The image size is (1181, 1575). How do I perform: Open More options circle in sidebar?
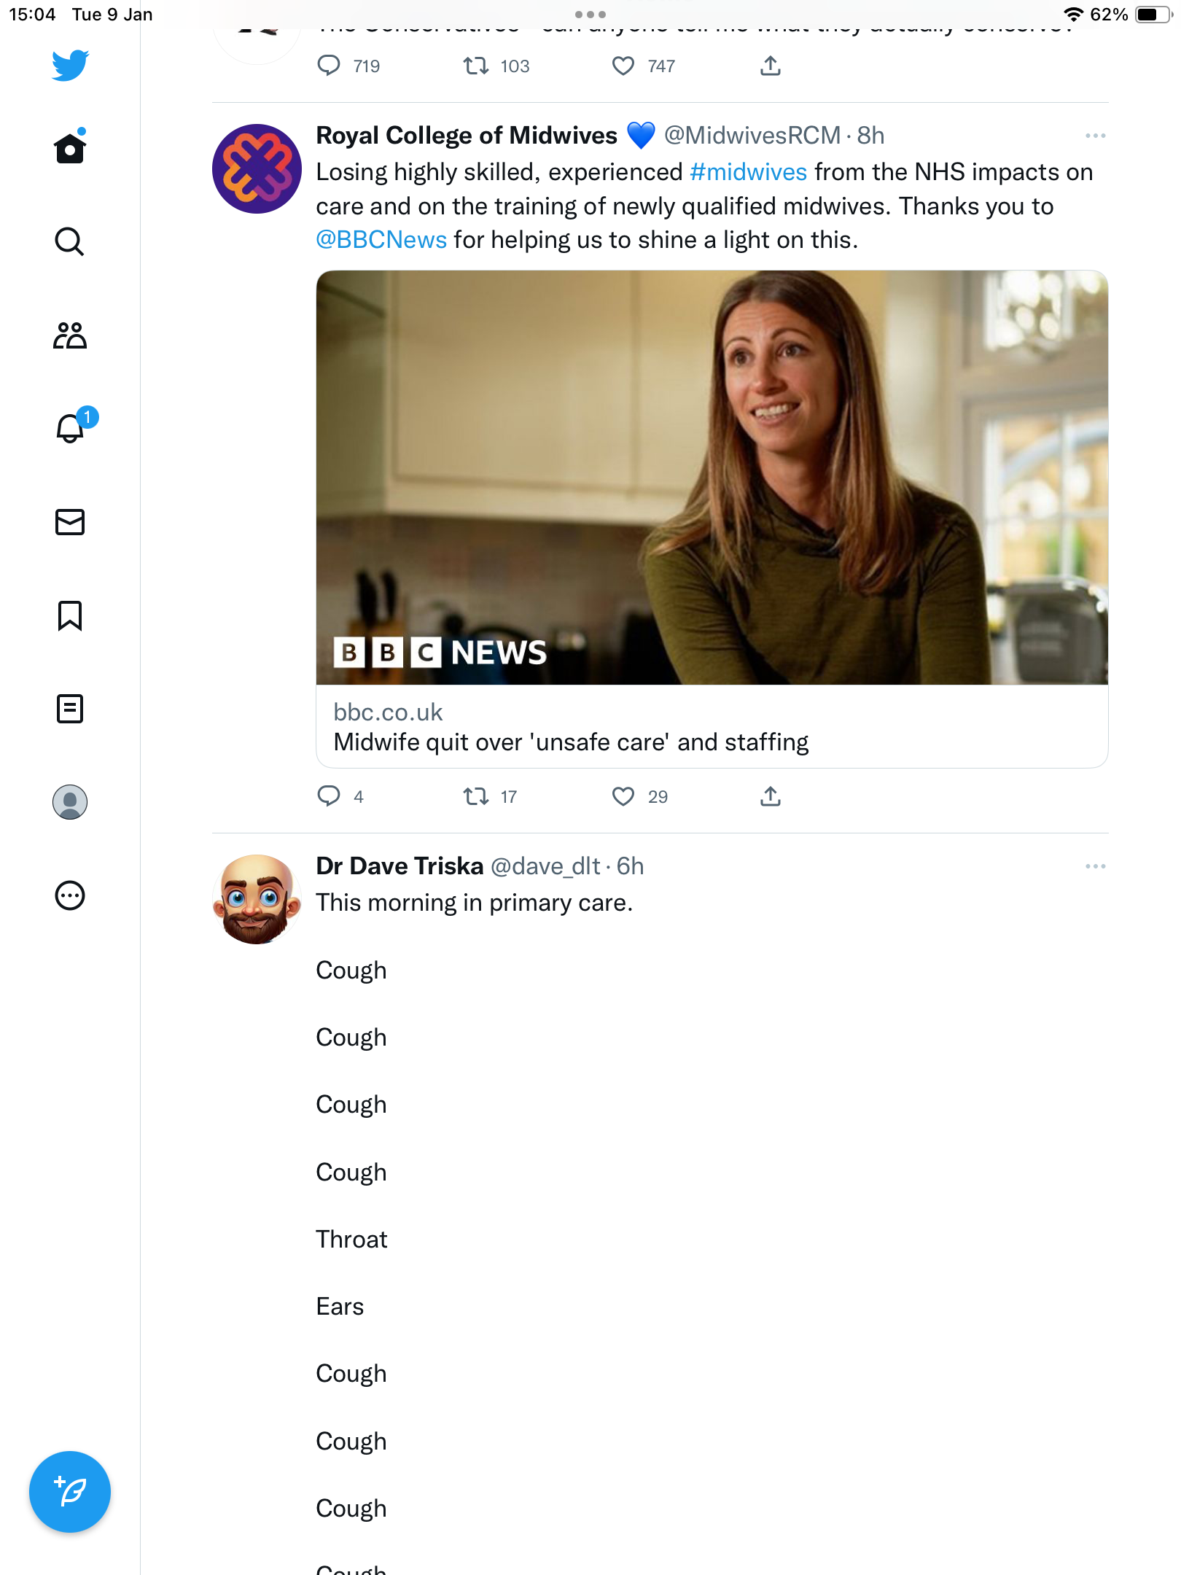click(x=70, y=895)
